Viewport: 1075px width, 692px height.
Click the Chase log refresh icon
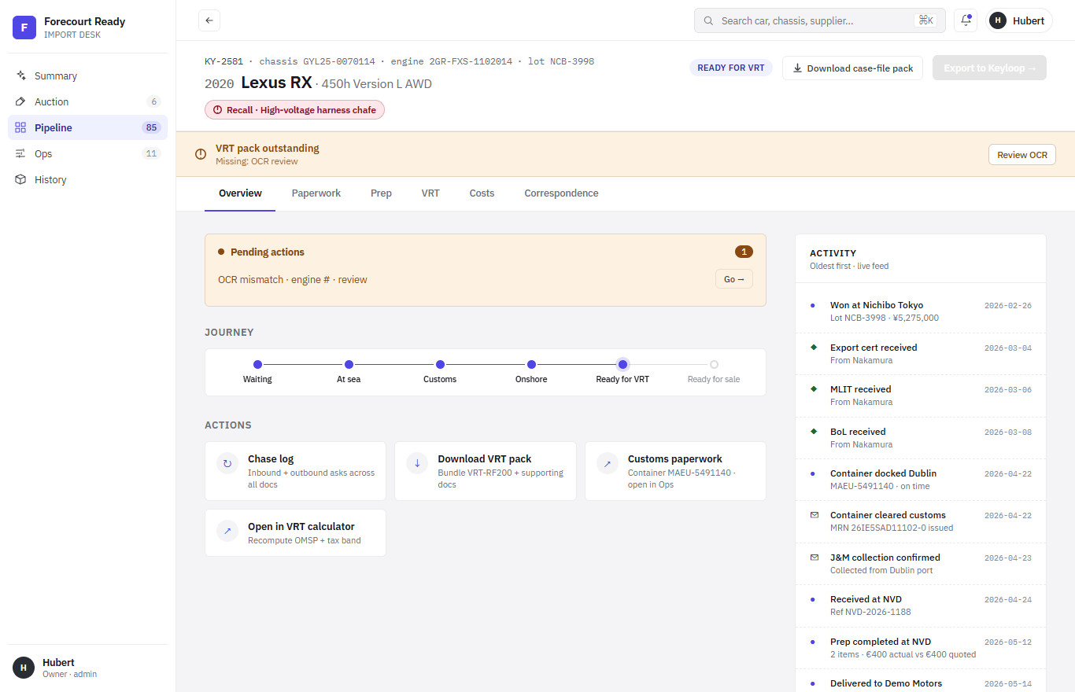[227, 463]
